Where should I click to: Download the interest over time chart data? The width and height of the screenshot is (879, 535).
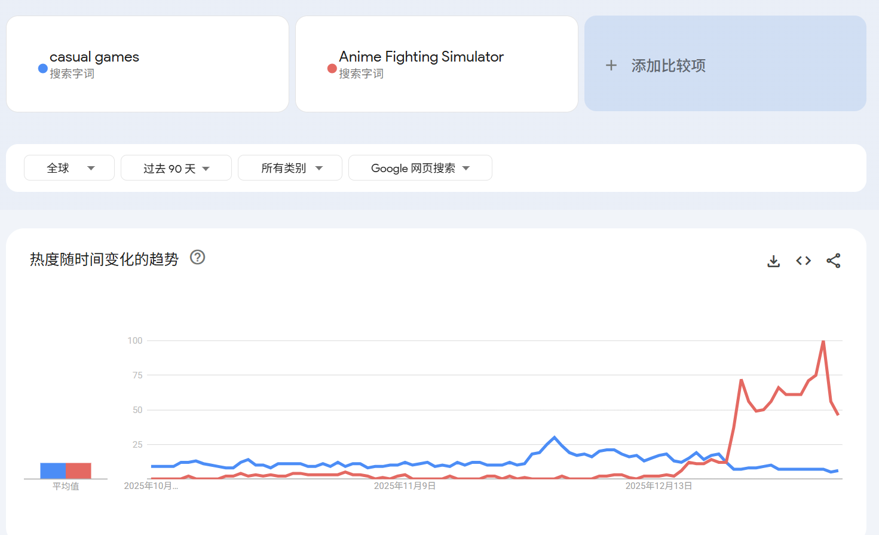click(x=774, y=261)
